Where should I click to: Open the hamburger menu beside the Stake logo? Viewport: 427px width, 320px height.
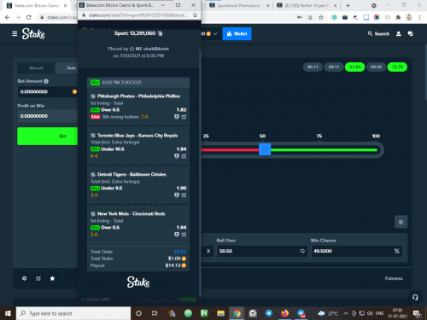[15, 34]
